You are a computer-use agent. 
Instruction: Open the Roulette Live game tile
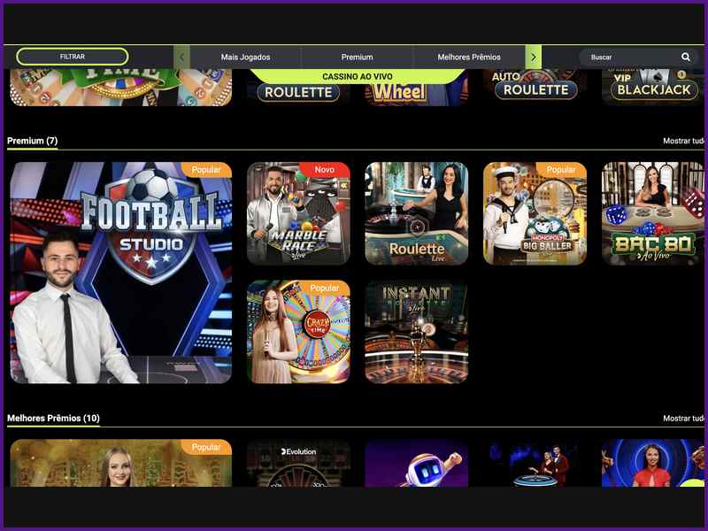point(416,213)
